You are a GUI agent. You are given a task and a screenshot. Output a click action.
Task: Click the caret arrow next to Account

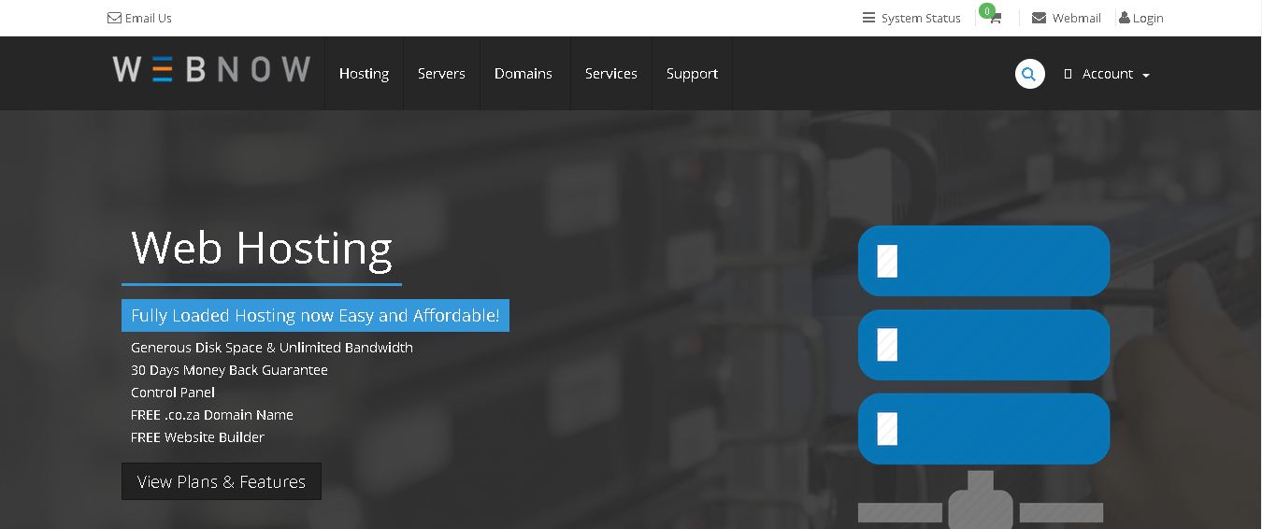point(1146,75)
